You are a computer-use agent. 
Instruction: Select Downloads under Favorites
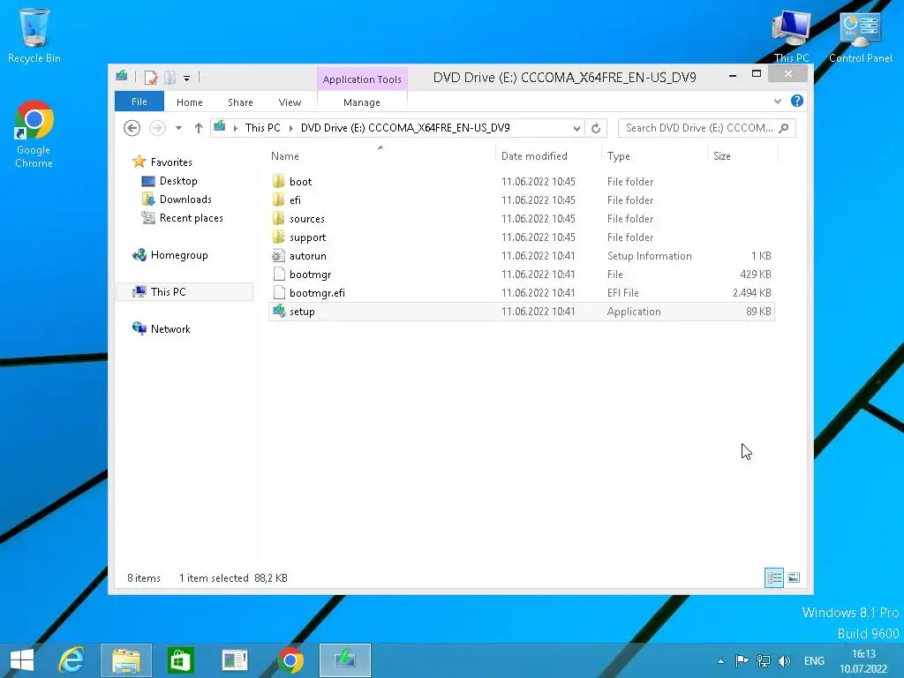[x=177, y=200]
